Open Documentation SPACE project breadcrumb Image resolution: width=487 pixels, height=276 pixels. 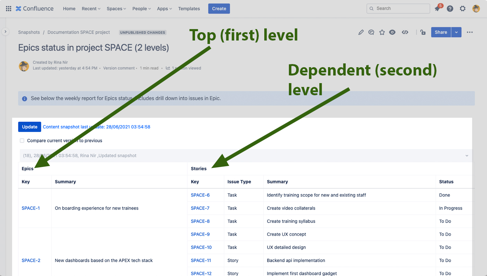click(x=79, y=32)
